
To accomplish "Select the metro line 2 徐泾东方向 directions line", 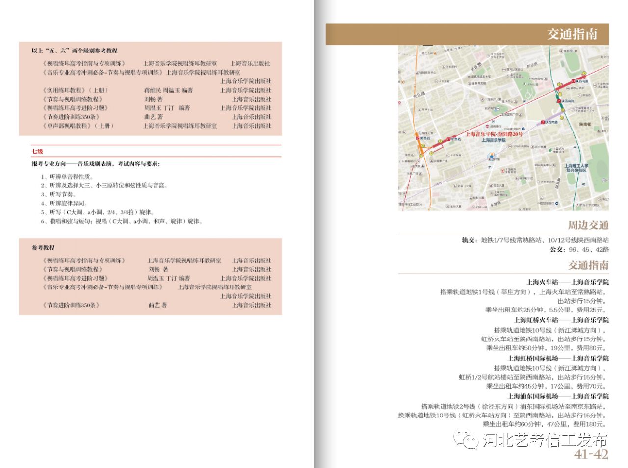I will coord(514,407).
